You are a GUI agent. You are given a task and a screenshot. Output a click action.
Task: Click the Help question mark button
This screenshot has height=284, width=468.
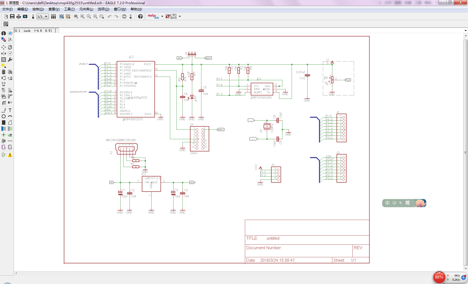[x=140, y=16]
